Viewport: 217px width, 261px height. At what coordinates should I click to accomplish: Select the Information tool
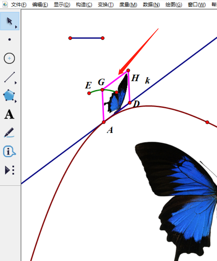(x=9, y=151)
